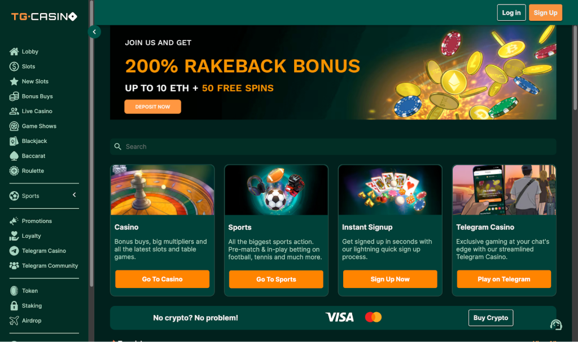This screenshot has width=578, height=342.
Task: Click the orange Sign Up button
Action: coord(546,12)
